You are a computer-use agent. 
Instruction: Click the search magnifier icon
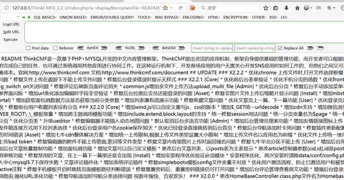coord(203,8)
